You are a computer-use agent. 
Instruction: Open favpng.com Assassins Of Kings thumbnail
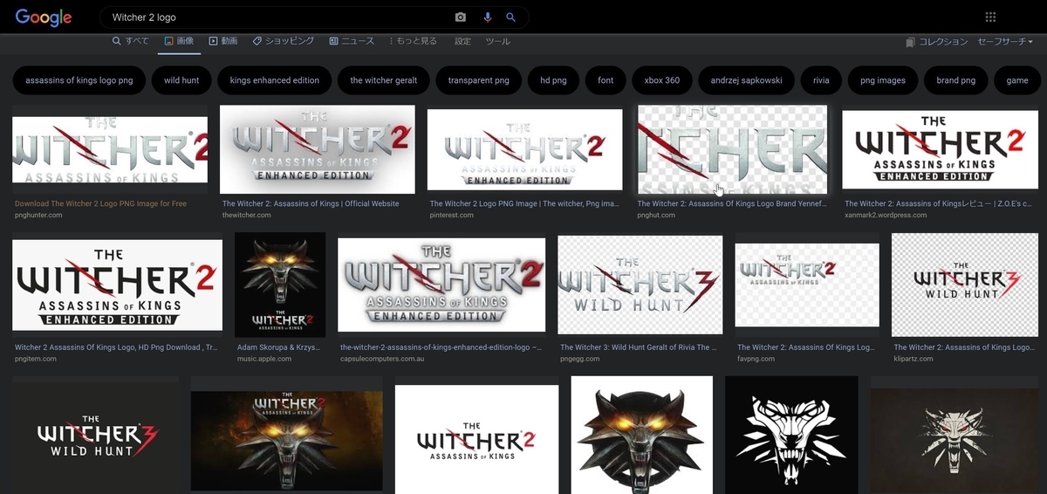point(806,285)
